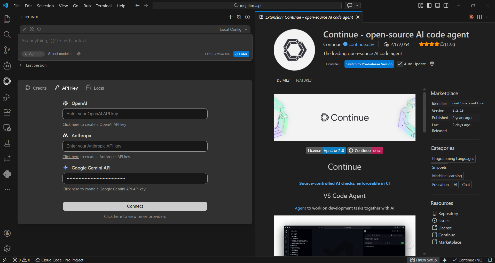Focus the Anthropic API key input field
The width and height of the screenshot is (495, 263).
click(135, 146)
